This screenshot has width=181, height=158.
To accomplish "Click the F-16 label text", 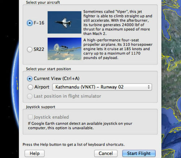I will 39,23.
